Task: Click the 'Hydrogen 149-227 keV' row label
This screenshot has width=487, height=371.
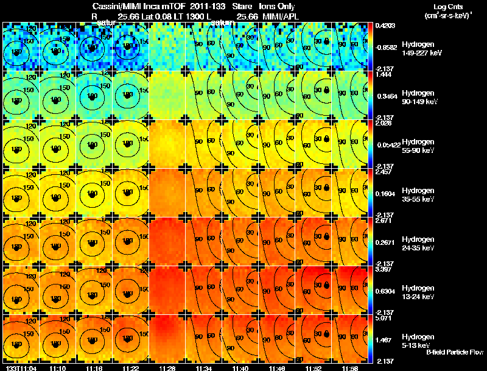Action: coord(422,49)
